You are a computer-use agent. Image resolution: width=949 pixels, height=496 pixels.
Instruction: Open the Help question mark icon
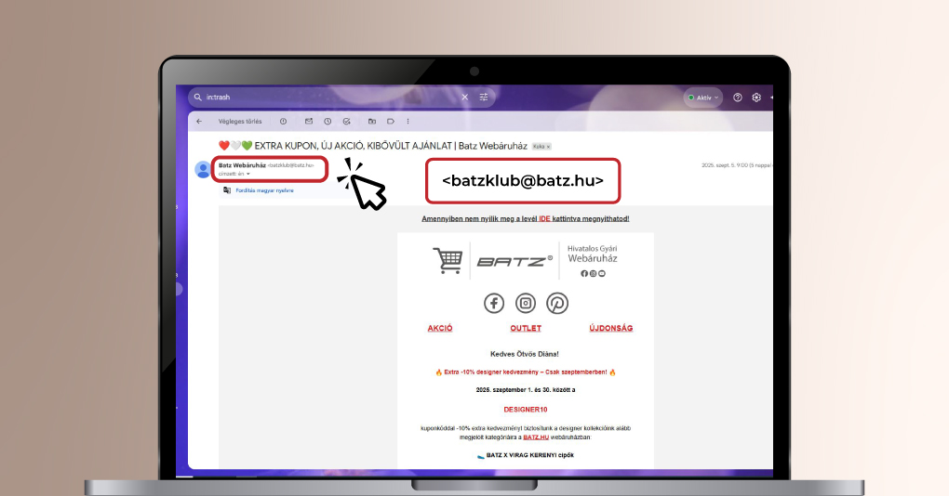pyautogui.click(x=737, y=98)
